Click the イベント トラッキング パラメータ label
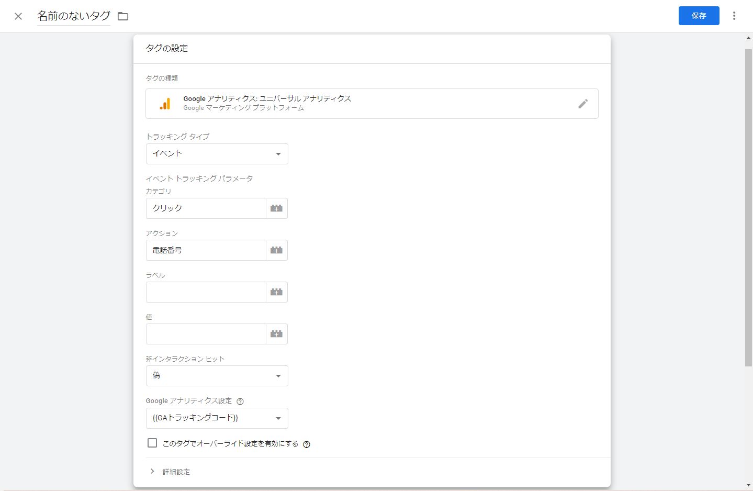Image resolution: width=753 pixels, height=491 pixels. 199,178
